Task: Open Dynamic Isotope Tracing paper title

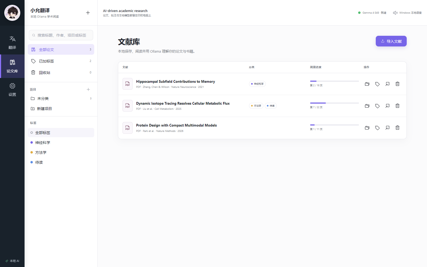Action: [183, 103]
